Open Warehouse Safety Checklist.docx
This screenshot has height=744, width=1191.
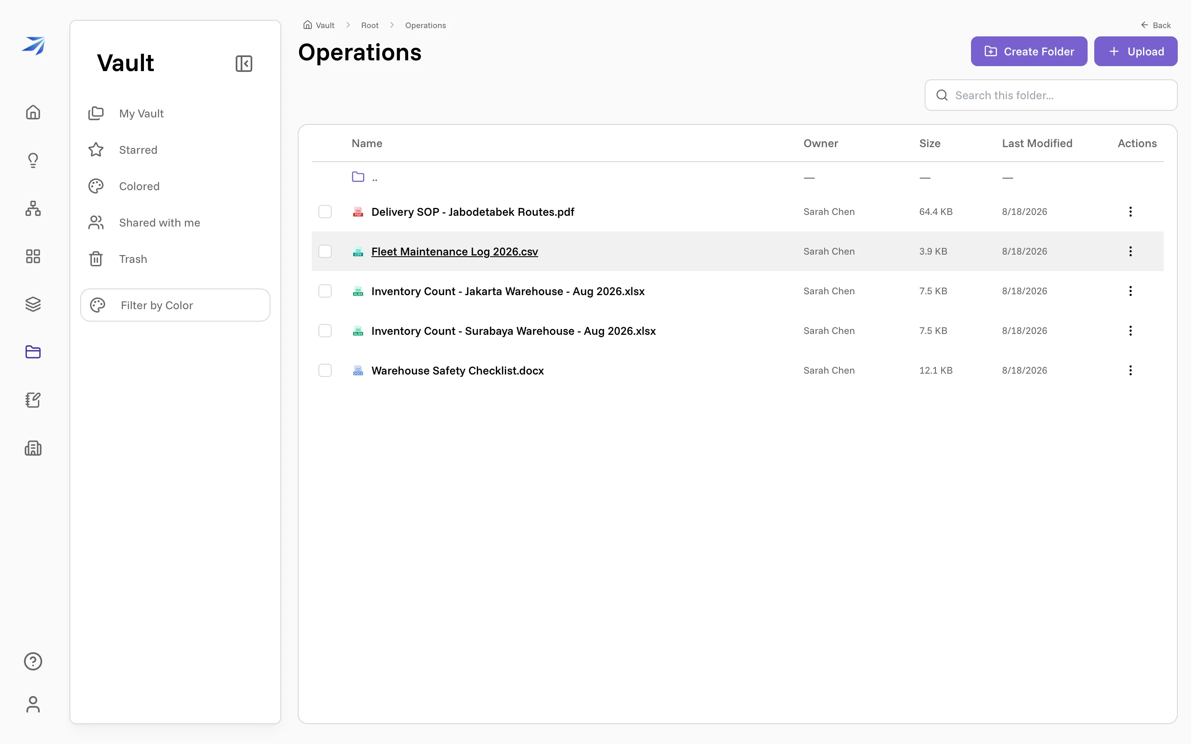[457, 370]
